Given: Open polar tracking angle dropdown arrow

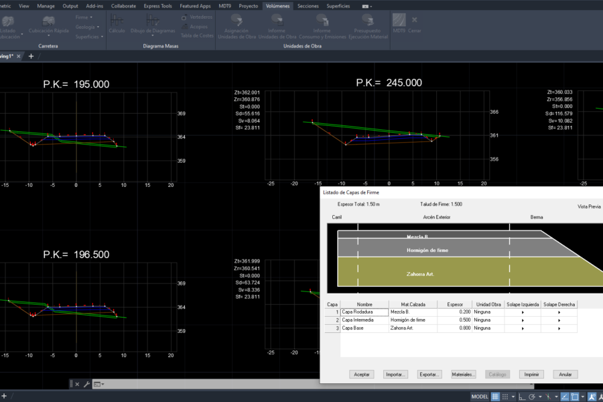Looking at the screenshot, I should click(540, 397).
